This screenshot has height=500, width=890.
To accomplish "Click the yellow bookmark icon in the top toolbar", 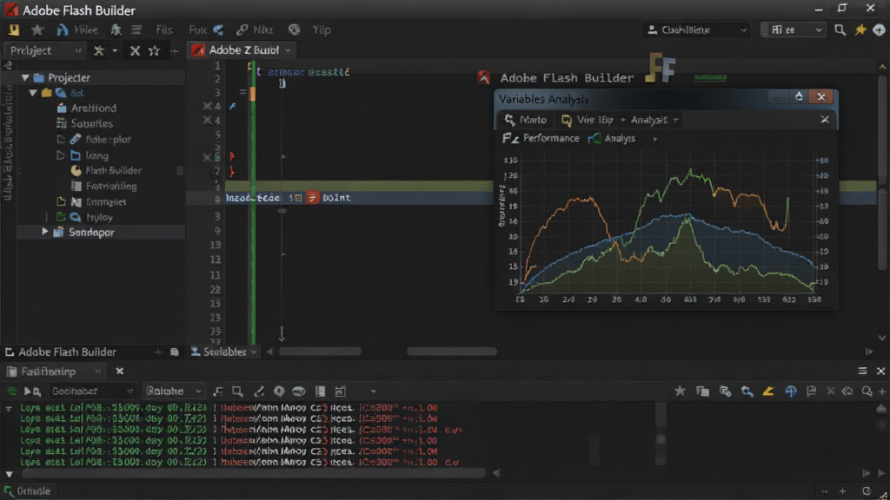I will [14, 30].
